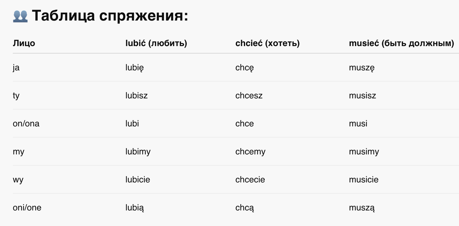Select the 'on/ona' row label
Screen dimensions: 459x226
pos(26,124)
